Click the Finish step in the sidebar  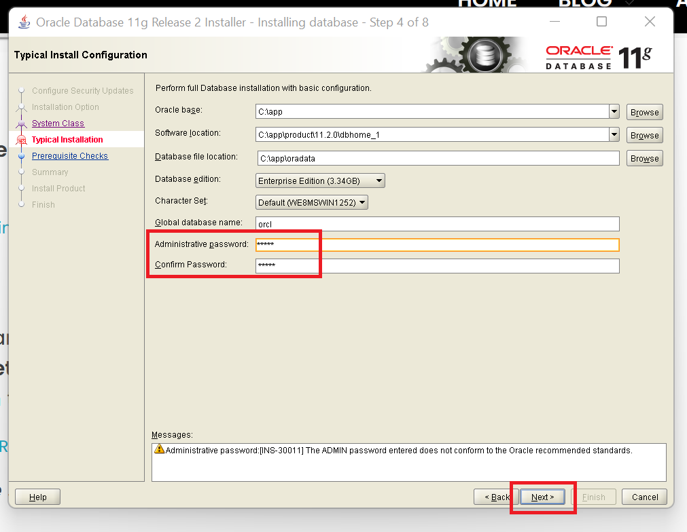click(x=43, y=205)
